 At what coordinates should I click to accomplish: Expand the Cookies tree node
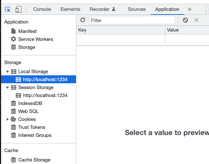point(8,119)
